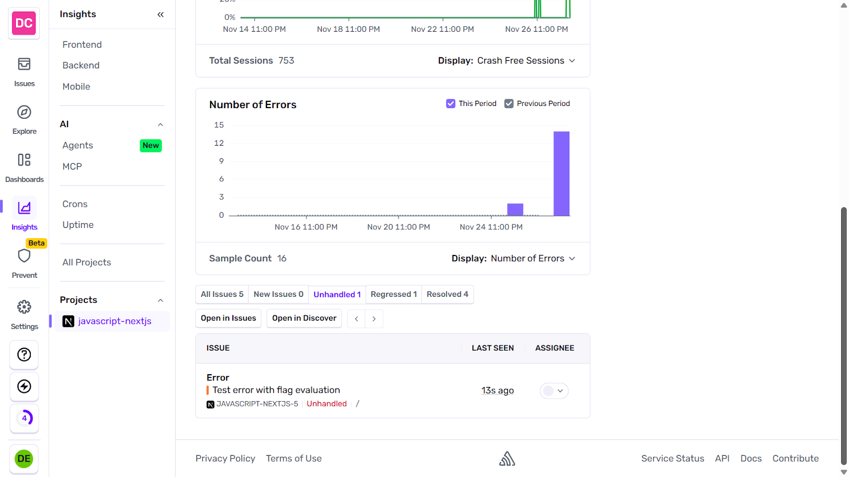Open the Issues panel from the sidebar
Viewport: 849px width, 477px height.
click(x=24, y=70)
